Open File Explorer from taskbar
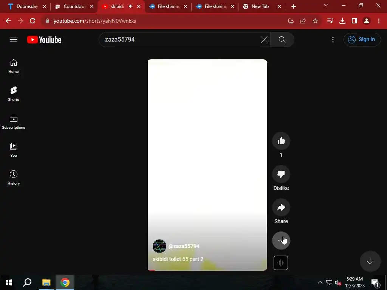The image size is (387, 290). tap(46, 282)
